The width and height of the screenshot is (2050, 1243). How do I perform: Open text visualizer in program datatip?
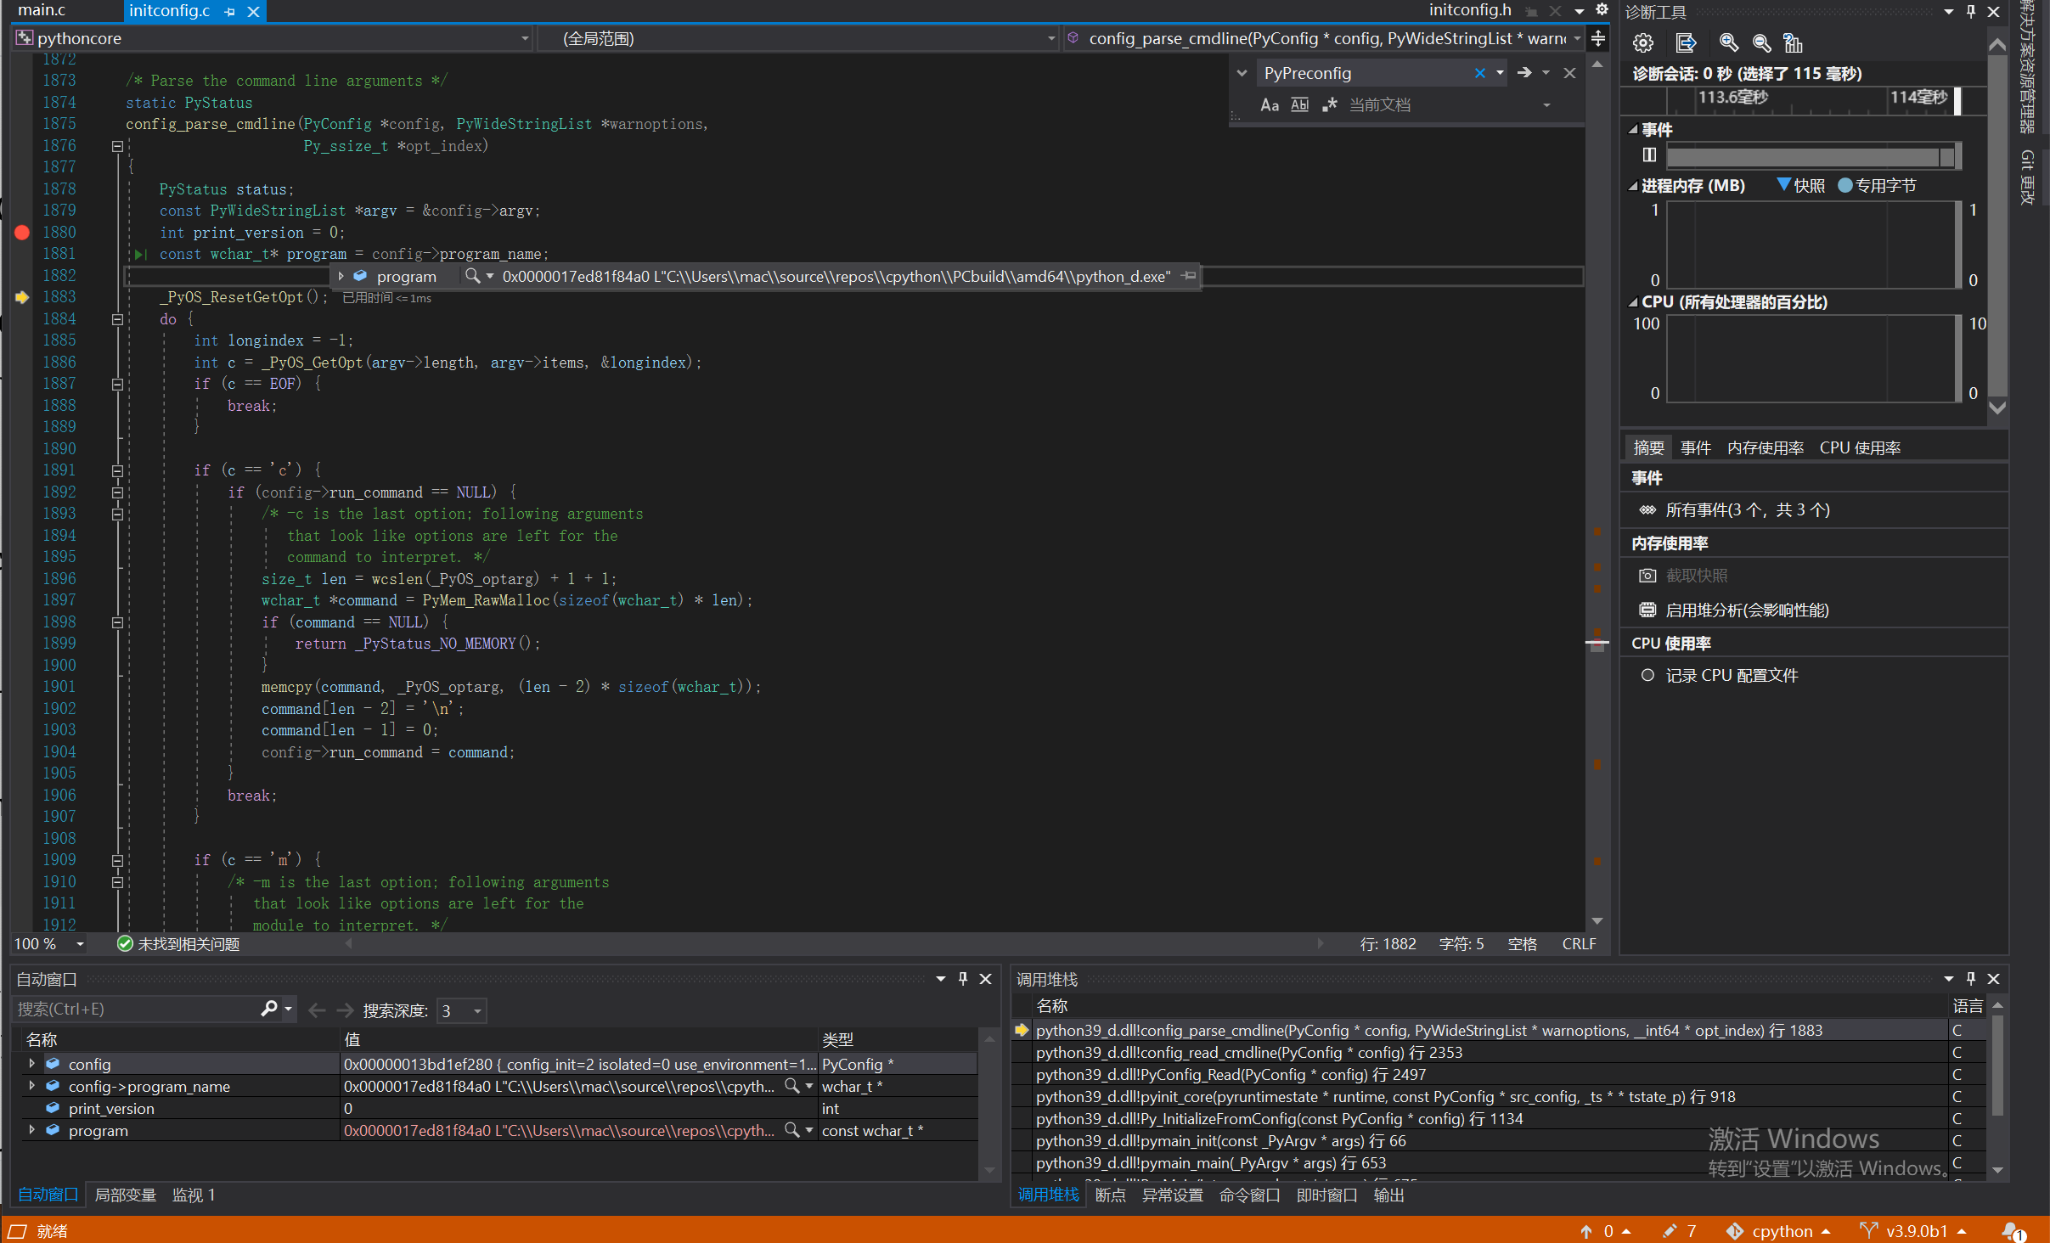point(472,276)
